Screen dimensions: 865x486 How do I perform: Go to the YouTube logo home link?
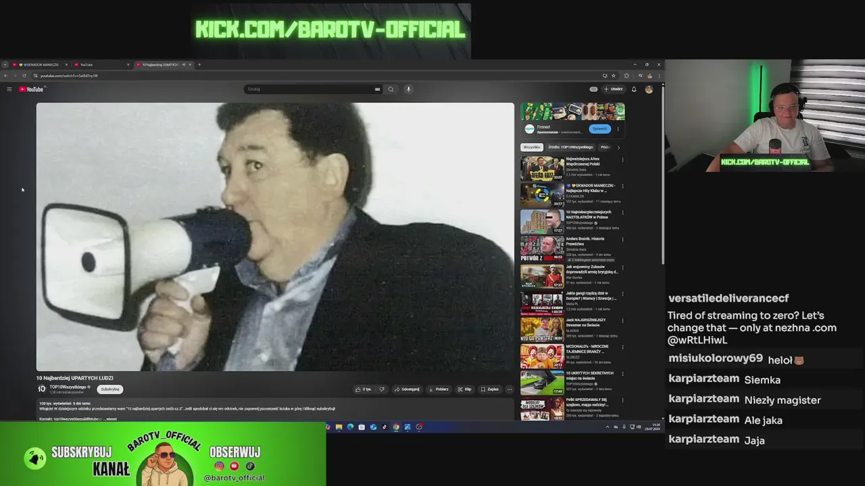(x=31, y=89)
